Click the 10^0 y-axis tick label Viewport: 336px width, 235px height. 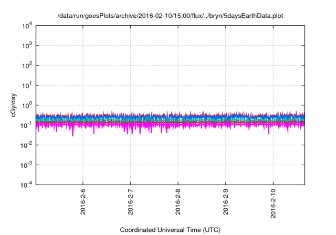click(x=27, y=105)
